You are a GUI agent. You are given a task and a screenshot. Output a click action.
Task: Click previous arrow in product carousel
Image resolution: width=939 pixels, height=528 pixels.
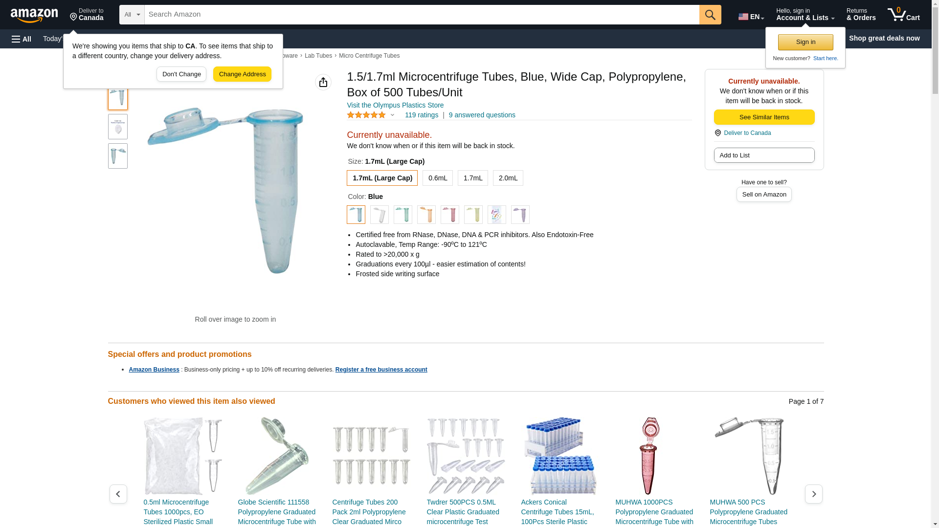[118, 494]
